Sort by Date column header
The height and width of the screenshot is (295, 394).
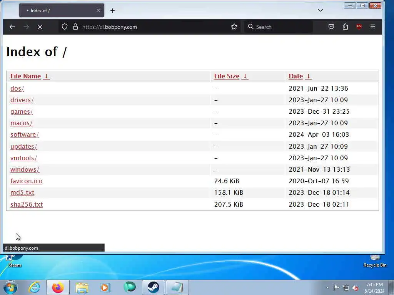(x=300, y=76)
